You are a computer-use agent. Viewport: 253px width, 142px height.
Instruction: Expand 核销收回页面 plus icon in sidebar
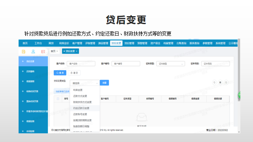(x=23, y=91)
